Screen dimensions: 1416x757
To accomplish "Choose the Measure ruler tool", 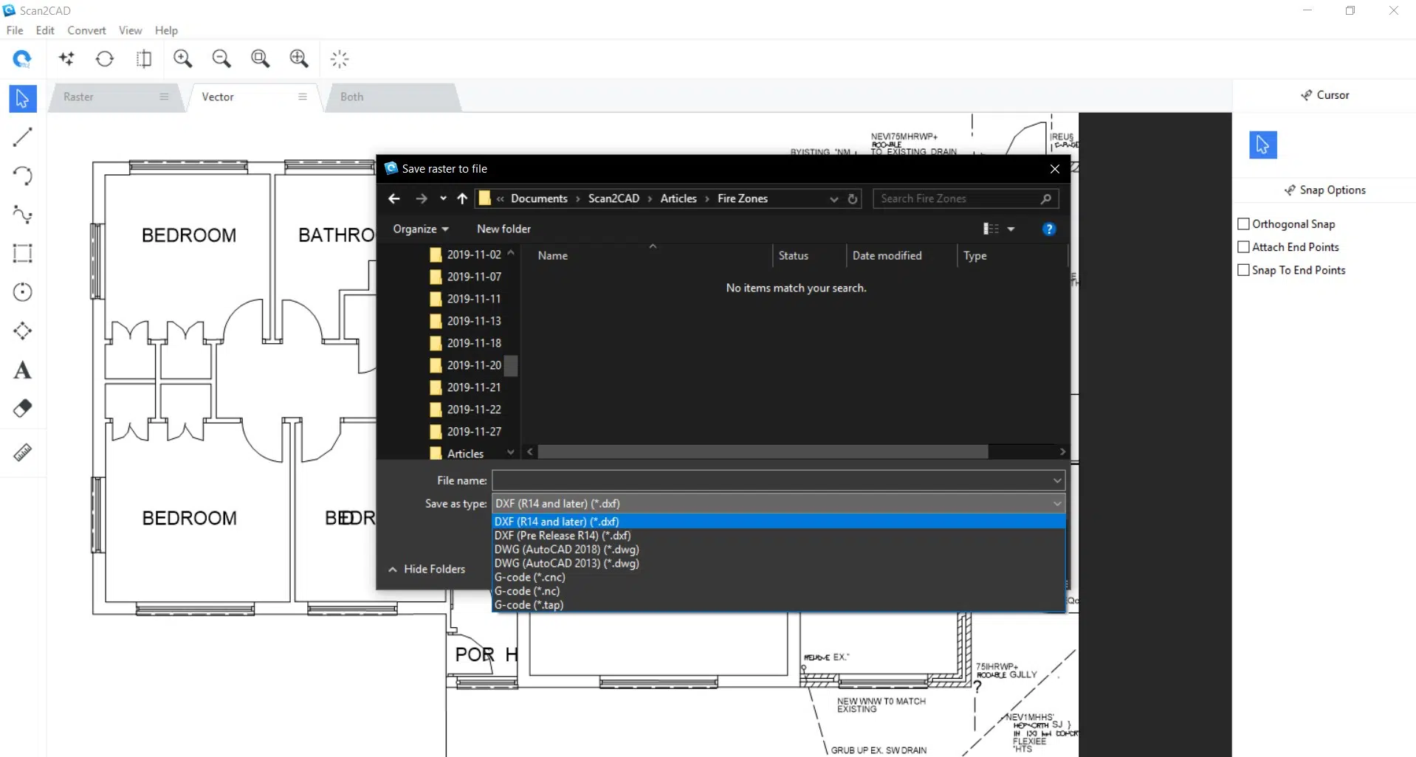I will point(22,453).
